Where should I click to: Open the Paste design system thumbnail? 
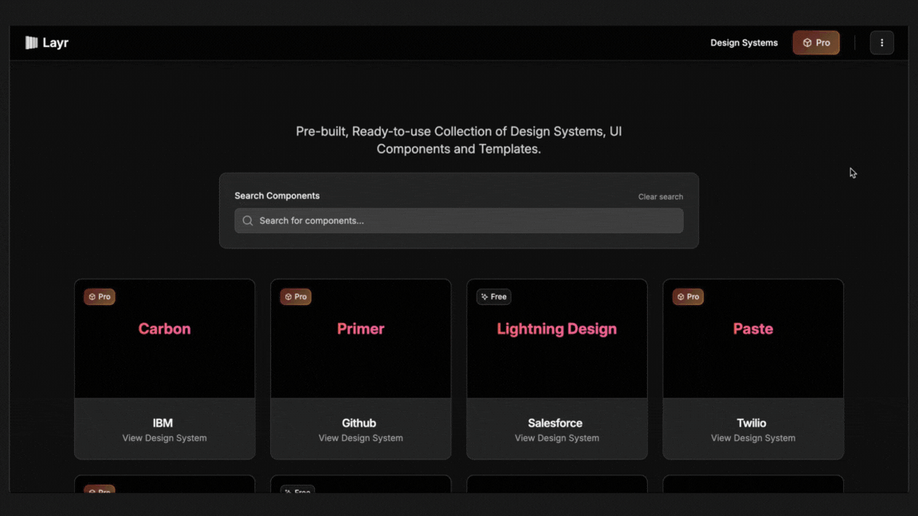[753, 338]
